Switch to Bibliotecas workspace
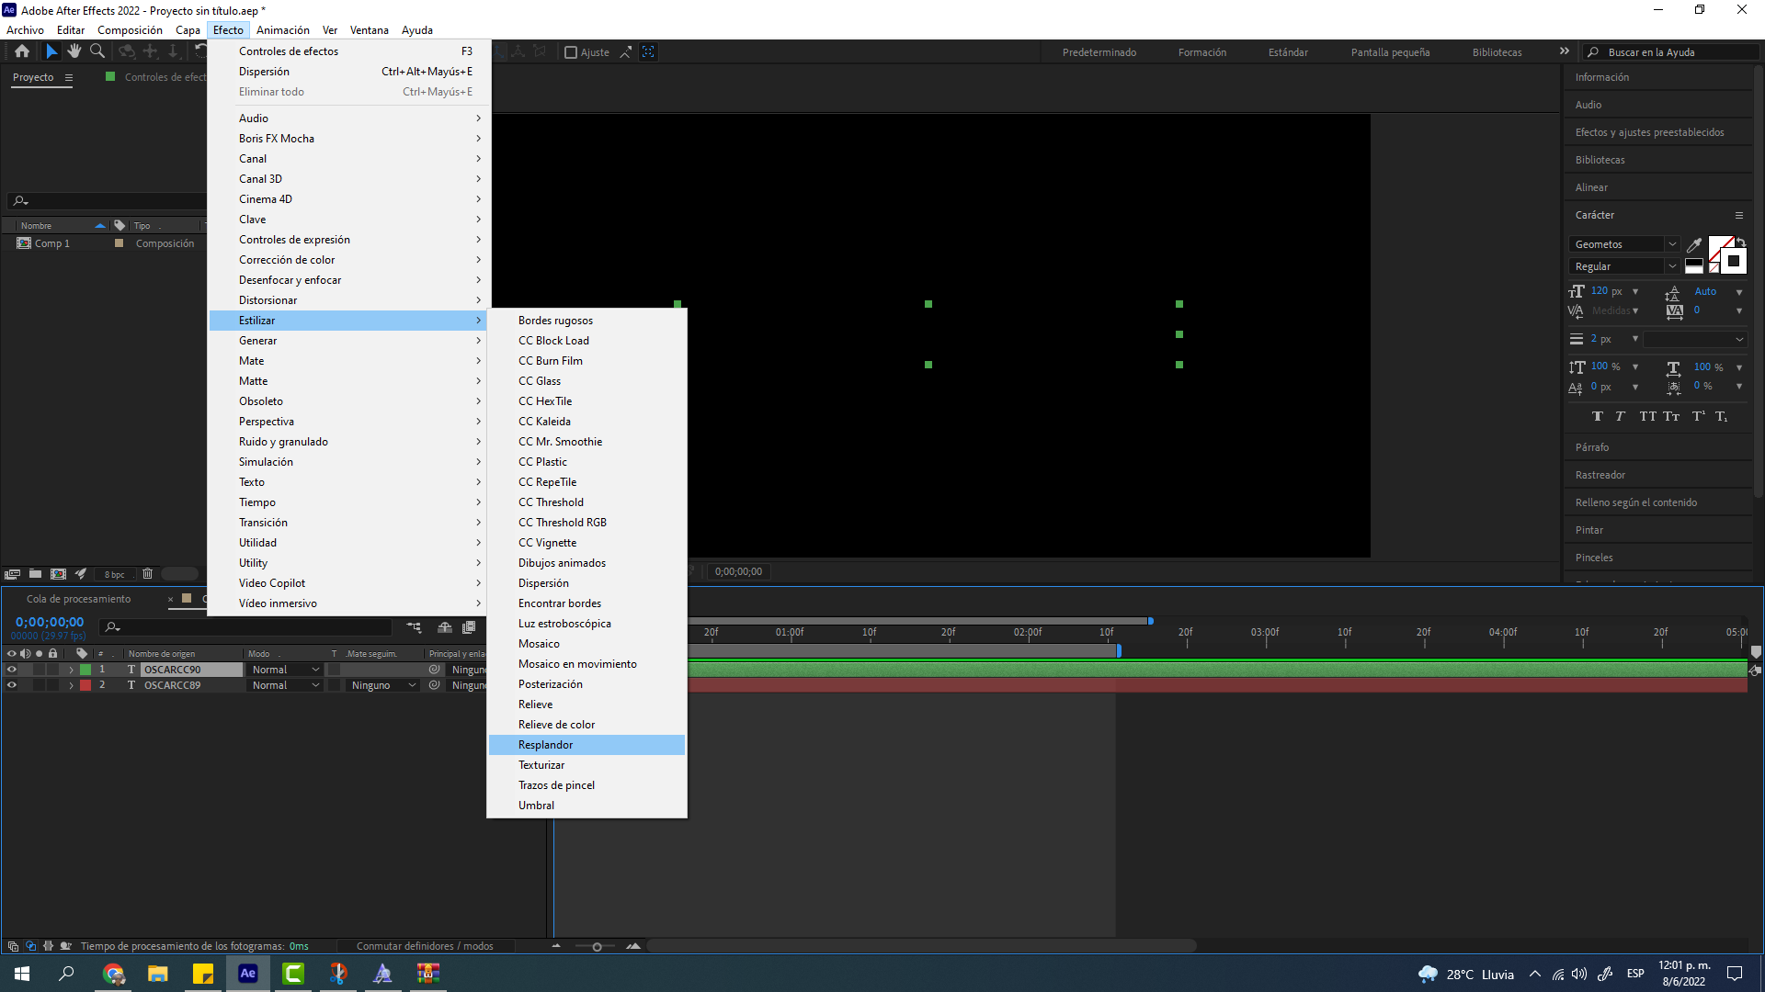This screenshot has height=992, width=1765. [1497, 52]
